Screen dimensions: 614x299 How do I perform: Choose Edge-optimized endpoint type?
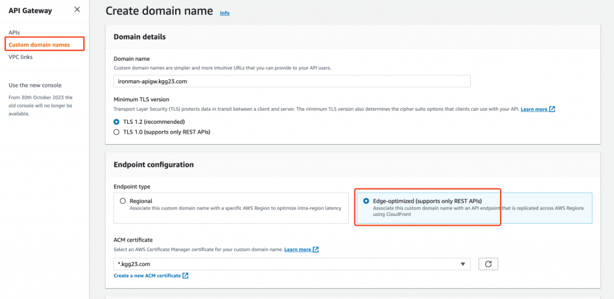(x=475, y=208)
